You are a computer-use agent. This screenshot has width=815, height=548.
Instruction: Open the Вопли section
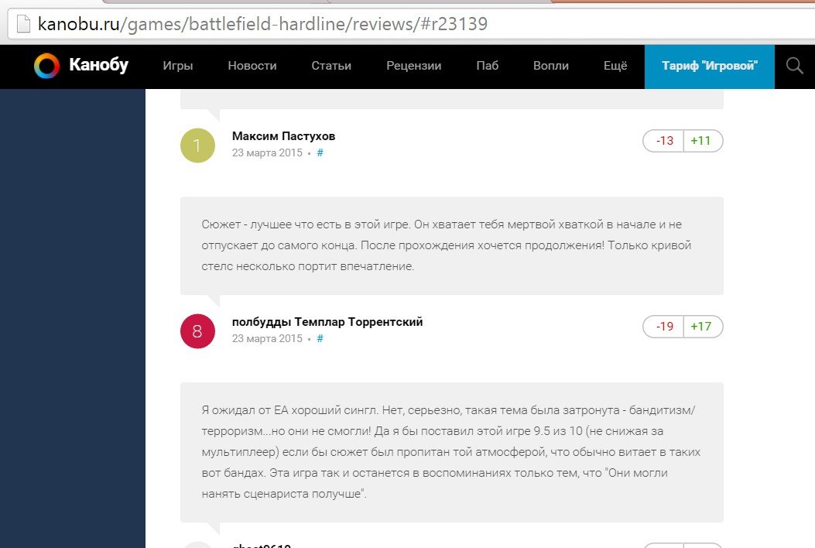pos(551,66)
